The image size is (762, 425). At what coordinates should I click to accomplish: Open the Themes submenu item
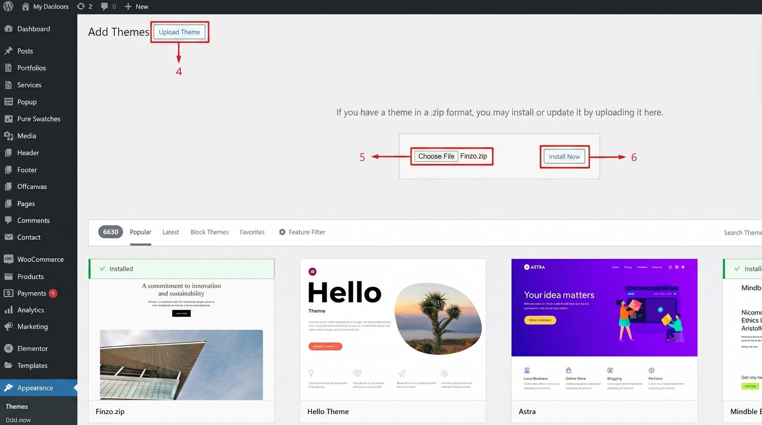17,406
